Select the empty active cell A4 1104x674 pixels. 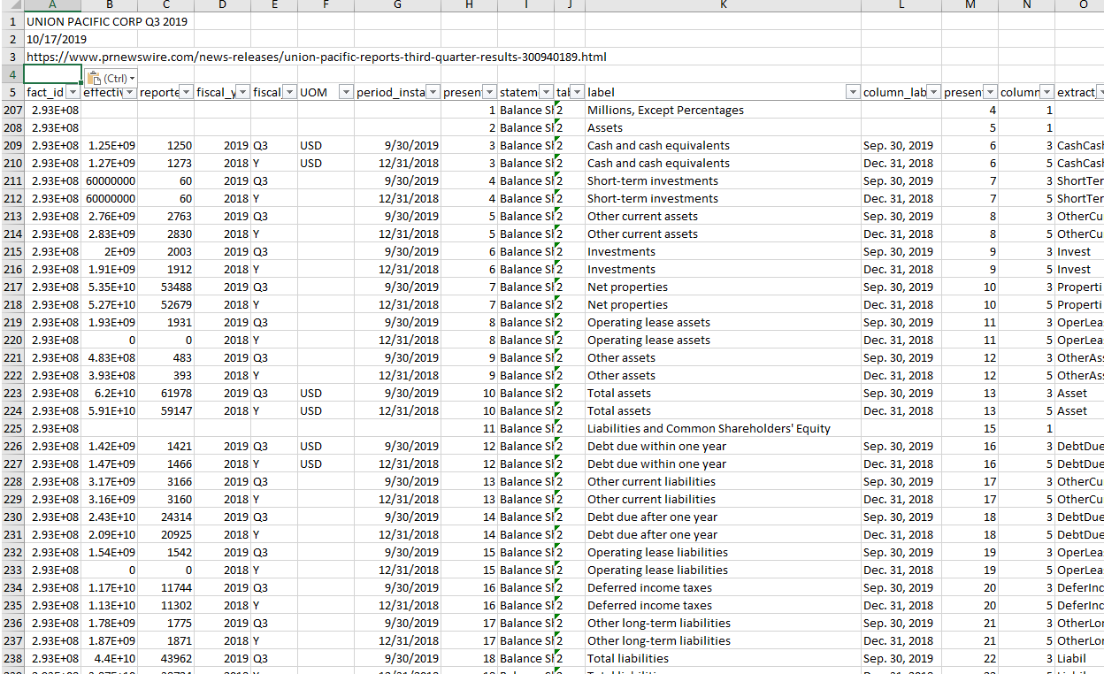[x=53, y=74]
